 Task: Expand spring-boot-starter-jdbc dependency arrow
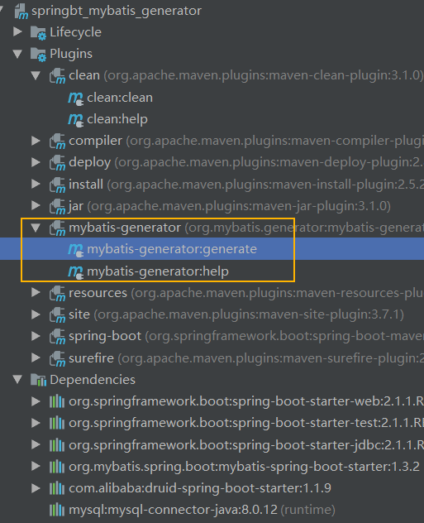point(36,444)
